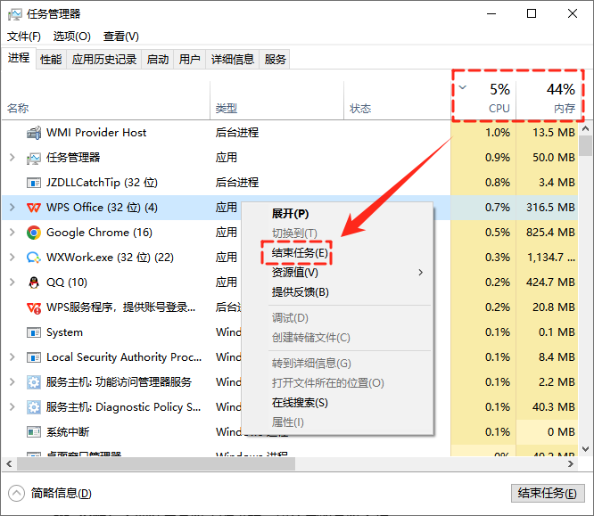Click the Local Security Authority process icon

34,357
